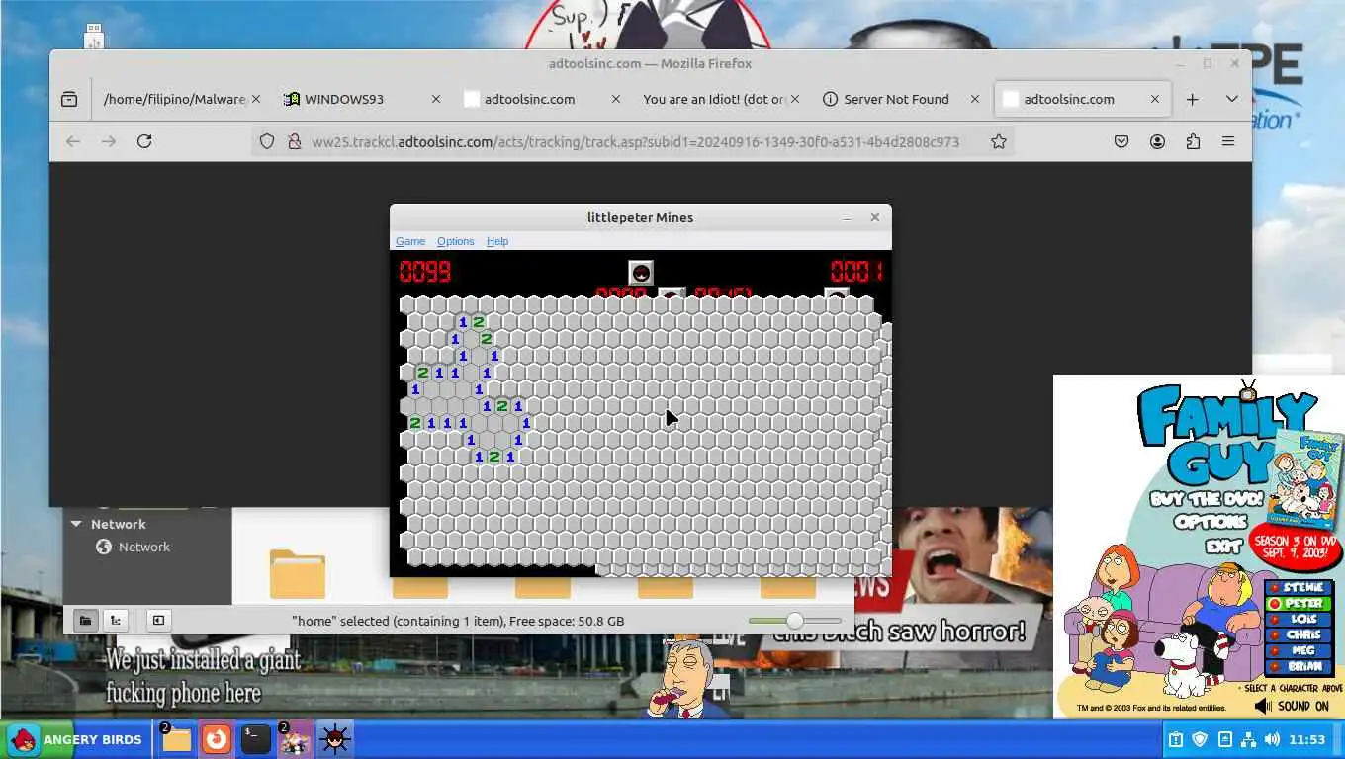The width and height of the screenshot is (1345, 759).
Task: Hide the file manager sidebar
Action: (x=158, y=621)
